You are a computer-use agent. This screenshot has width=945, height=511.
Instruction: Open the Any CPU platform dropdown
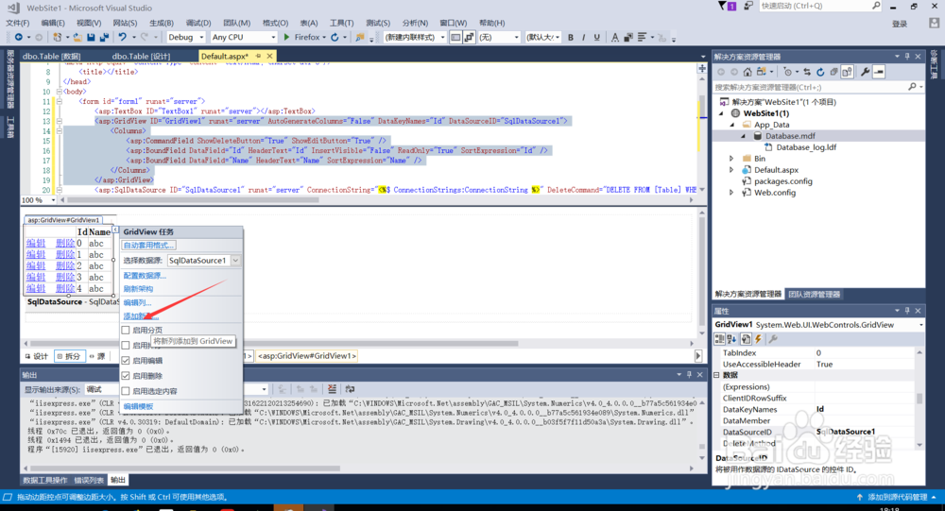tap(244, 38)
